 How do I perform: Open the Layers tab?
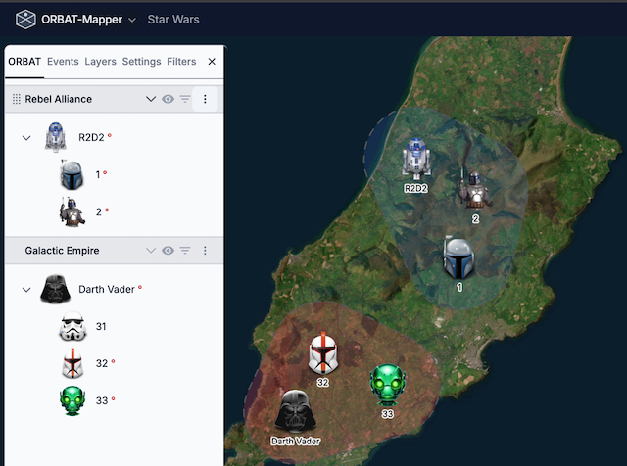click(x=100, y=62)
